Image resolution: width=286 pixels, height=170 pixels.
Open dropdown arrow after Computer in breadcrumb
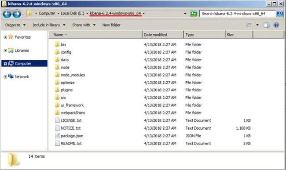tap(58, 14)
